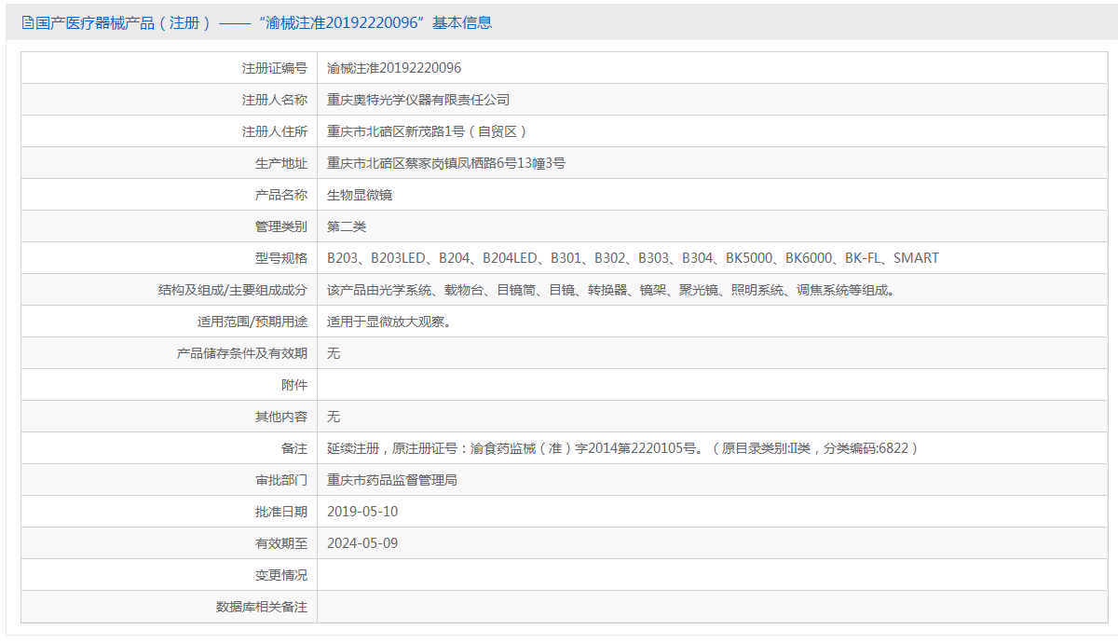Click the document icon in the page header
Viewport: 1118px width, 644px height.
pos(27,23)
